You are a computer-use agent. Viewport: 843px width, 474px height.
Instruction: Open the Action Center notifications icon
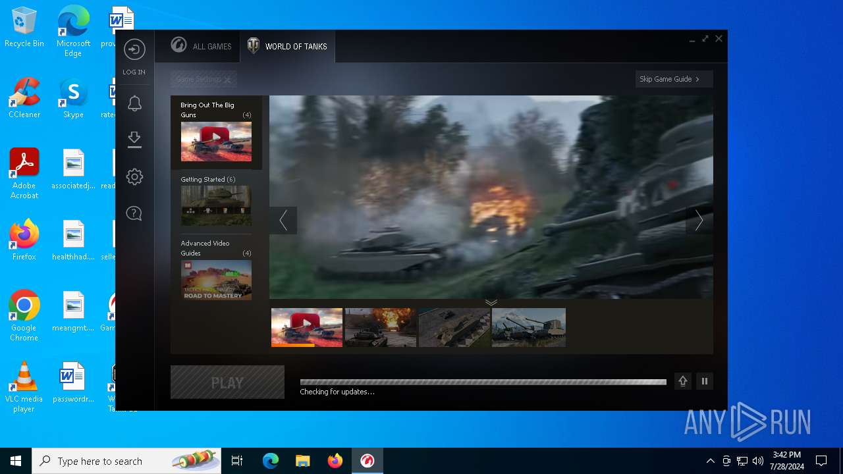coord(821,461)
